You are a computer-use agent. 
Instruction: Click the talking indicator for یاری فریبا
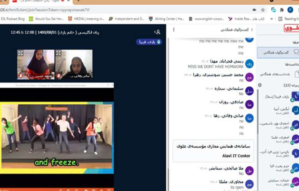click(149, 42)
